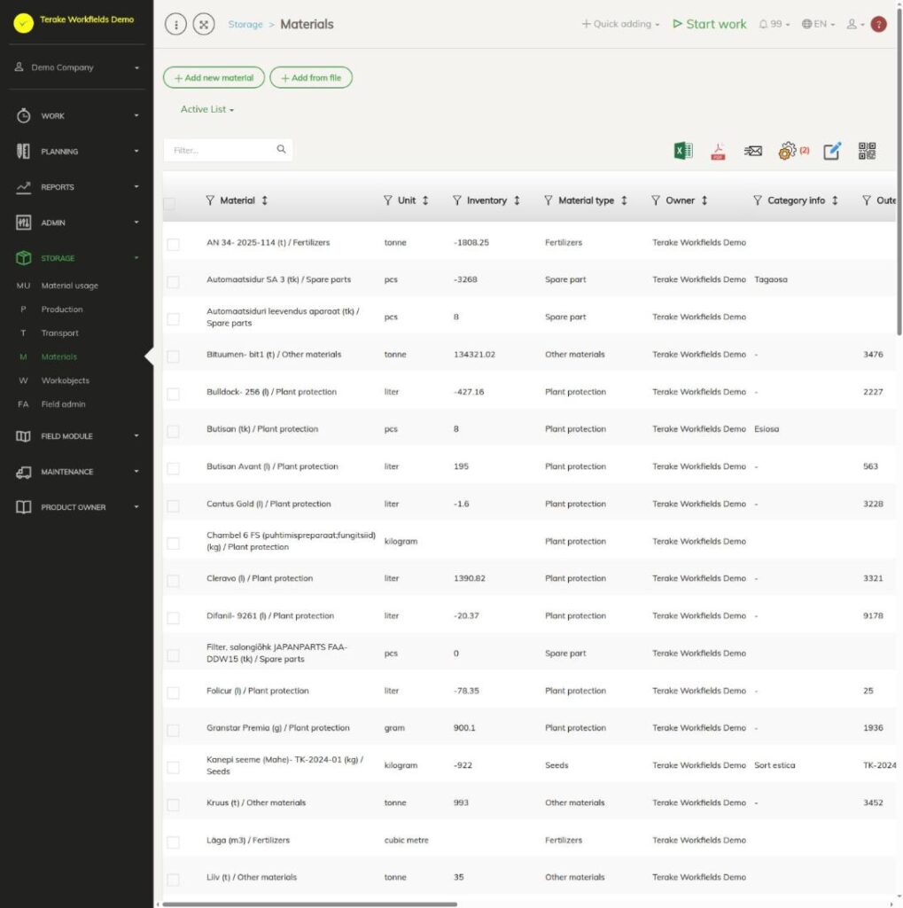Tick checkbox for Bituumen- bit1 row
The image size is (903, 908).
point(173,356)
